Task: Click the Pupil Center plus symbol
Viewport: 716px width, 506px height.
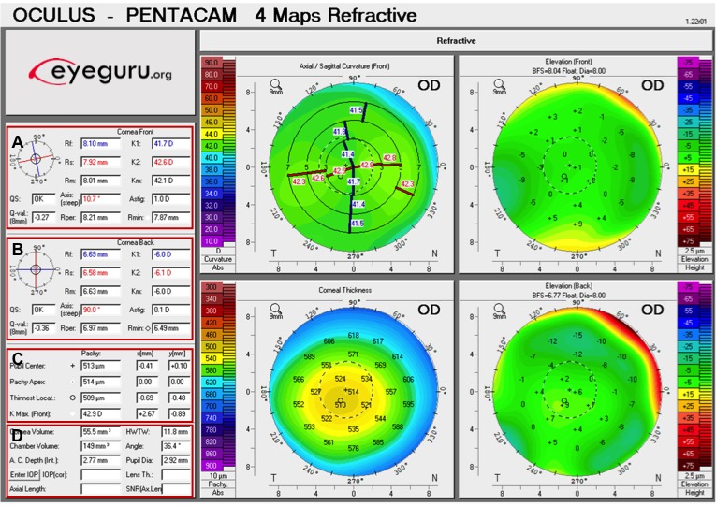Action: [72, 366]
